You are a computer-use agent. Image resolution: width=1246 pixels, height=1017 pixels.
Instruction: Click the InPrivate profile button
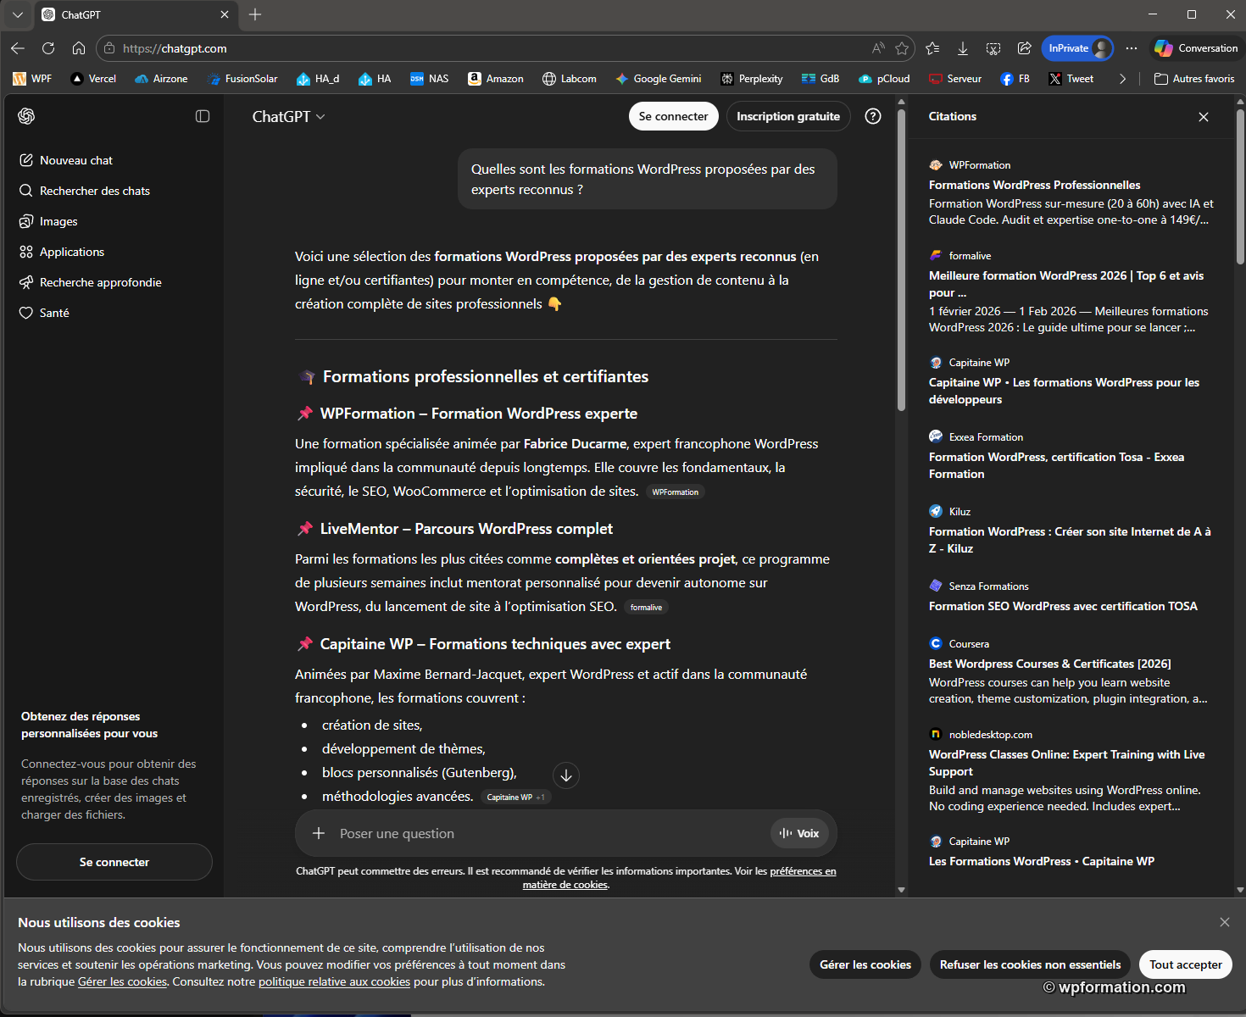coord(1077,48)
